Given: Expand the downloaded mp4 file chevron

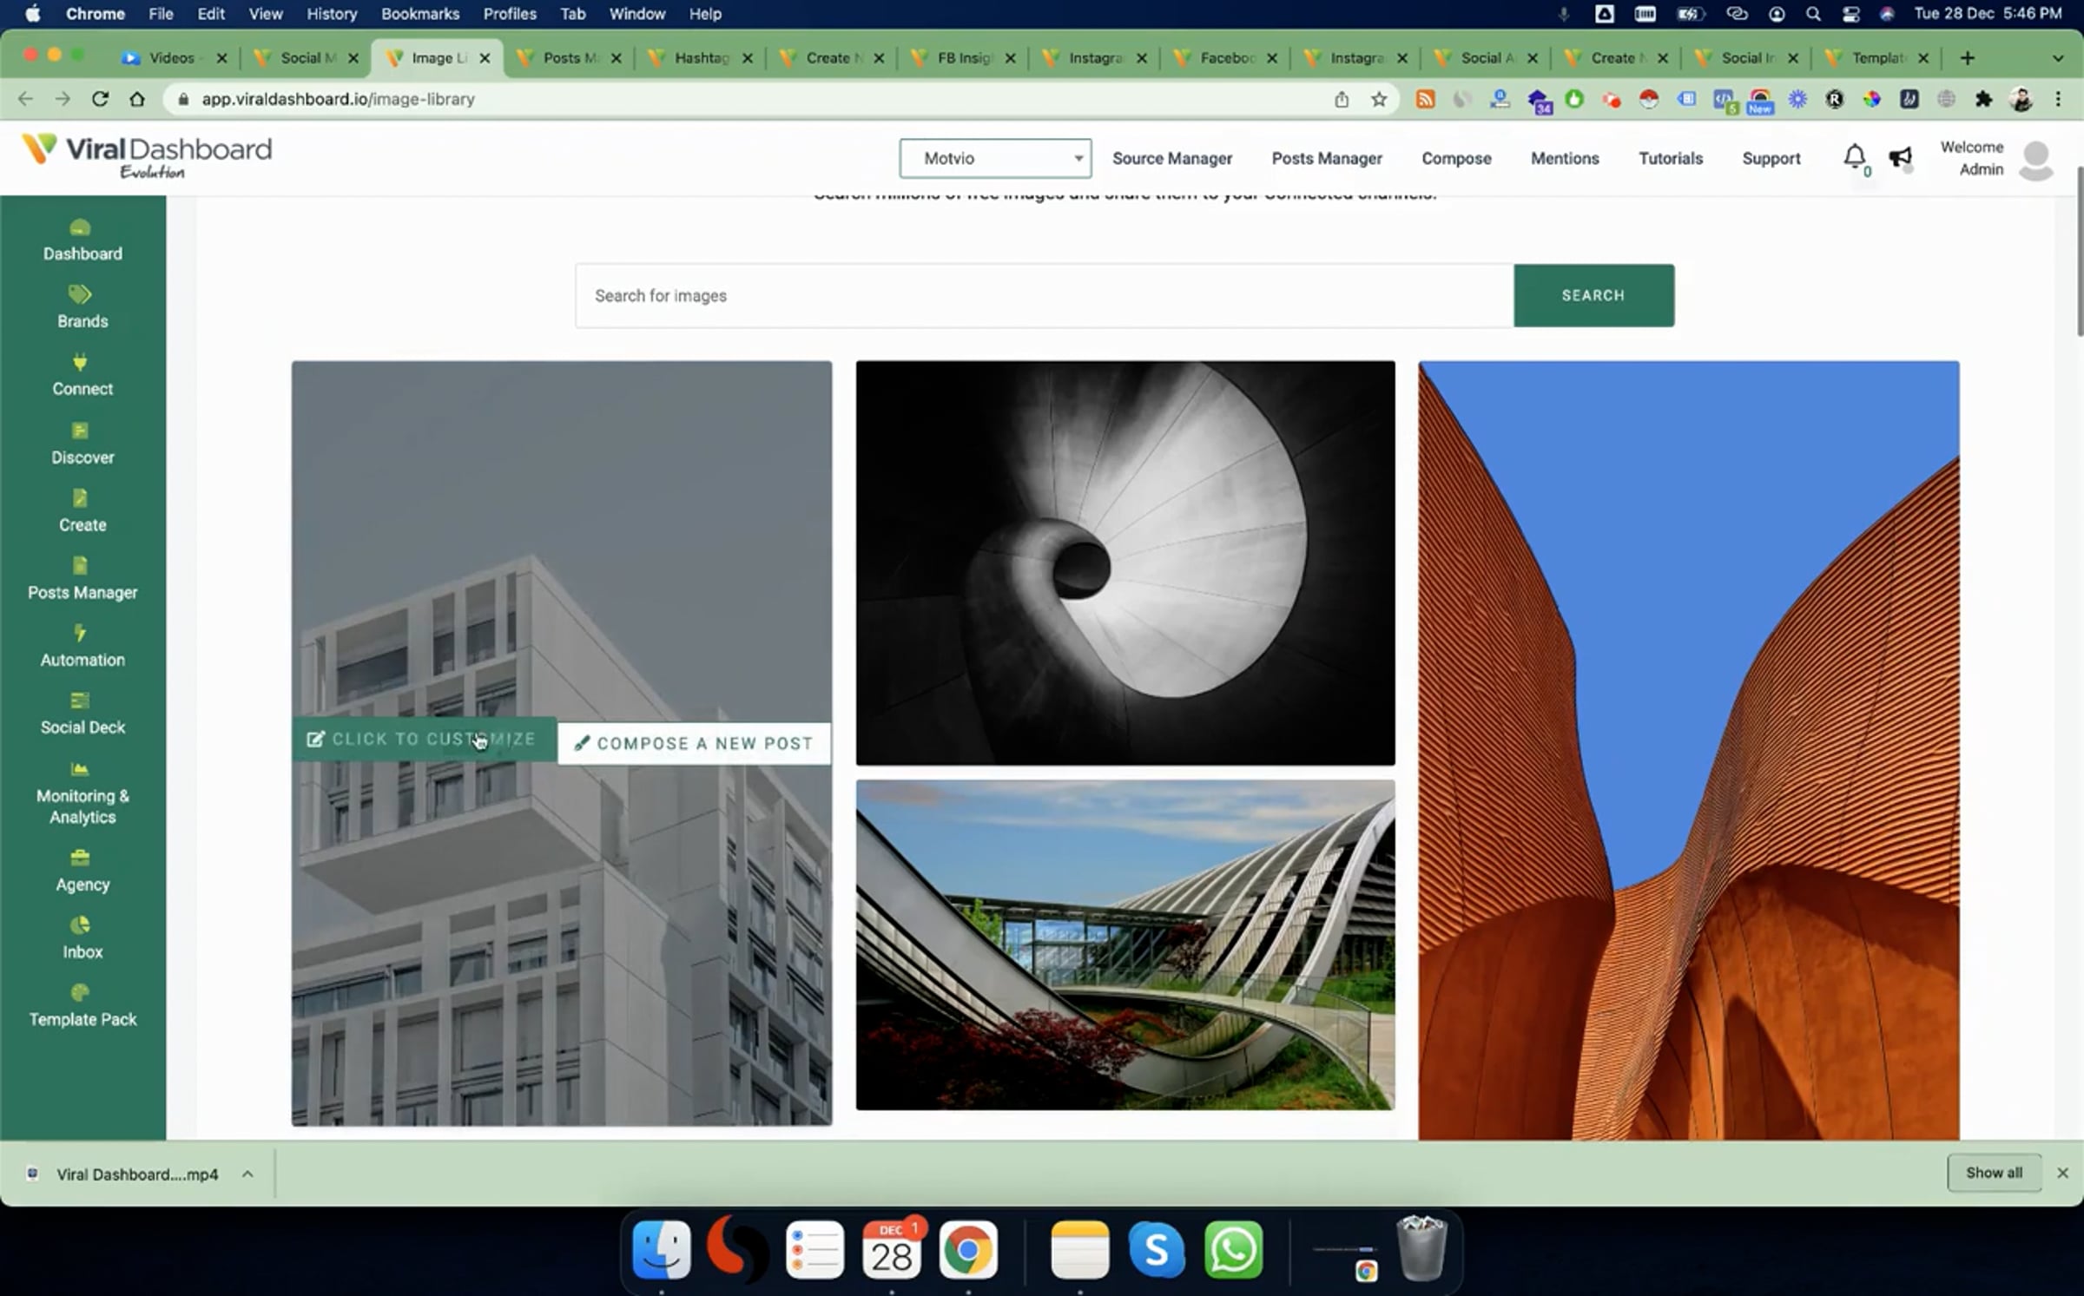Looking at the screenshot, I should click(247, 1174).
